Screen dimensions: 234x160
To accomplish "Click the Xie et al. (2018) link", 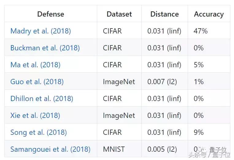I will 35,115.
